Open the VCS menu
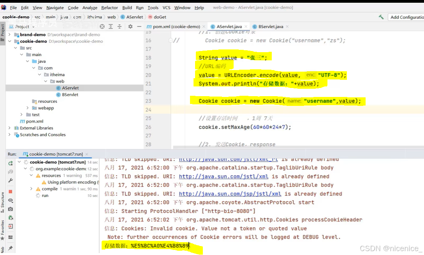Viewport: 424px width, 255px height. click(x=166, y=7)
